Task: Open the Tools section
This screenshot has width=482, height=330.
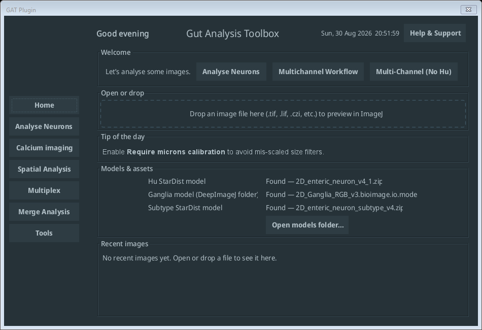Action: (44, 233)
